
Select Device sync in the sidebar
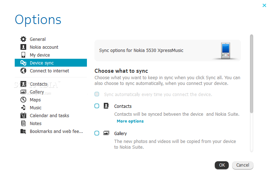pos(51,63)
